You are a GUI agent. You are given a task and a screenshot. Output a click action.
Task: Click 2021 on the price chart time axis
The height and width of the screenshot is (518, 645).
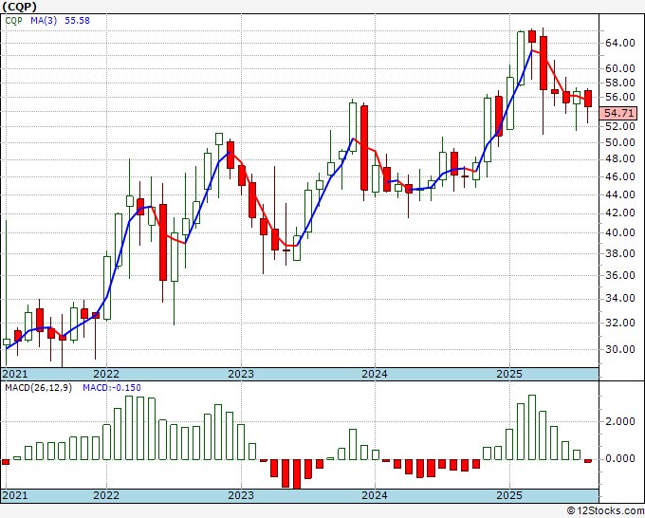(15, 374)
